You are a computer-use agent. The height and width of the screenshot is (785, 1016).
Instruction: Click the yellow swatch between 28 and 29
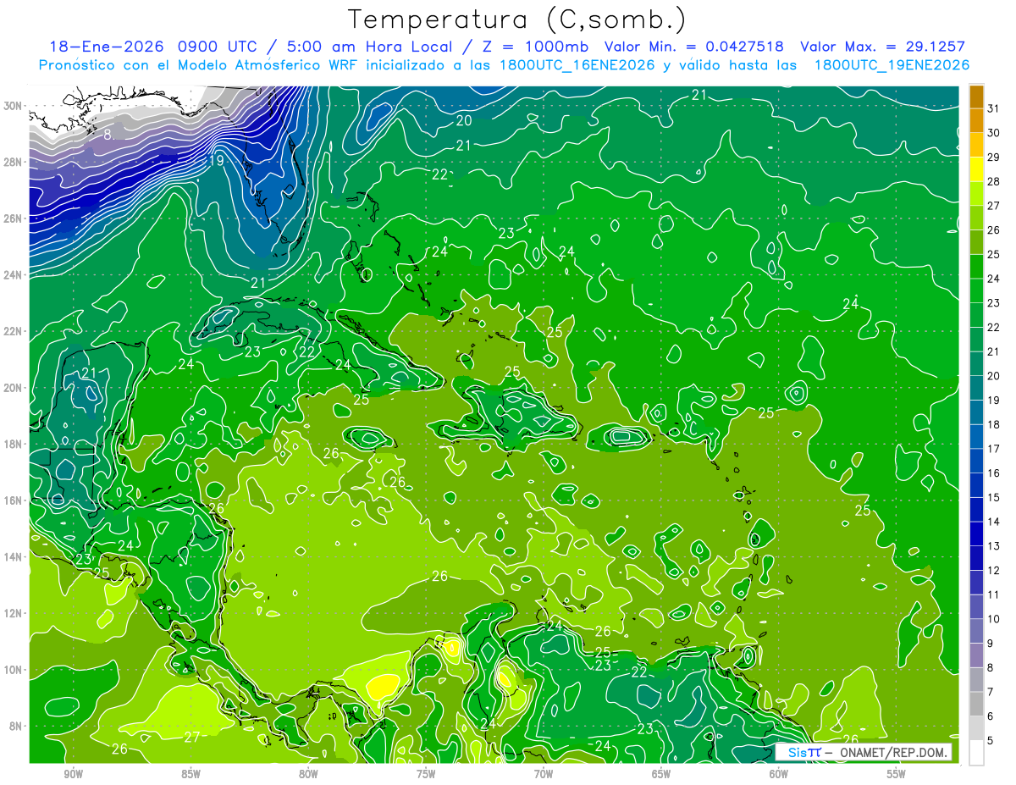pyautogui.click(x=976, y=169)
